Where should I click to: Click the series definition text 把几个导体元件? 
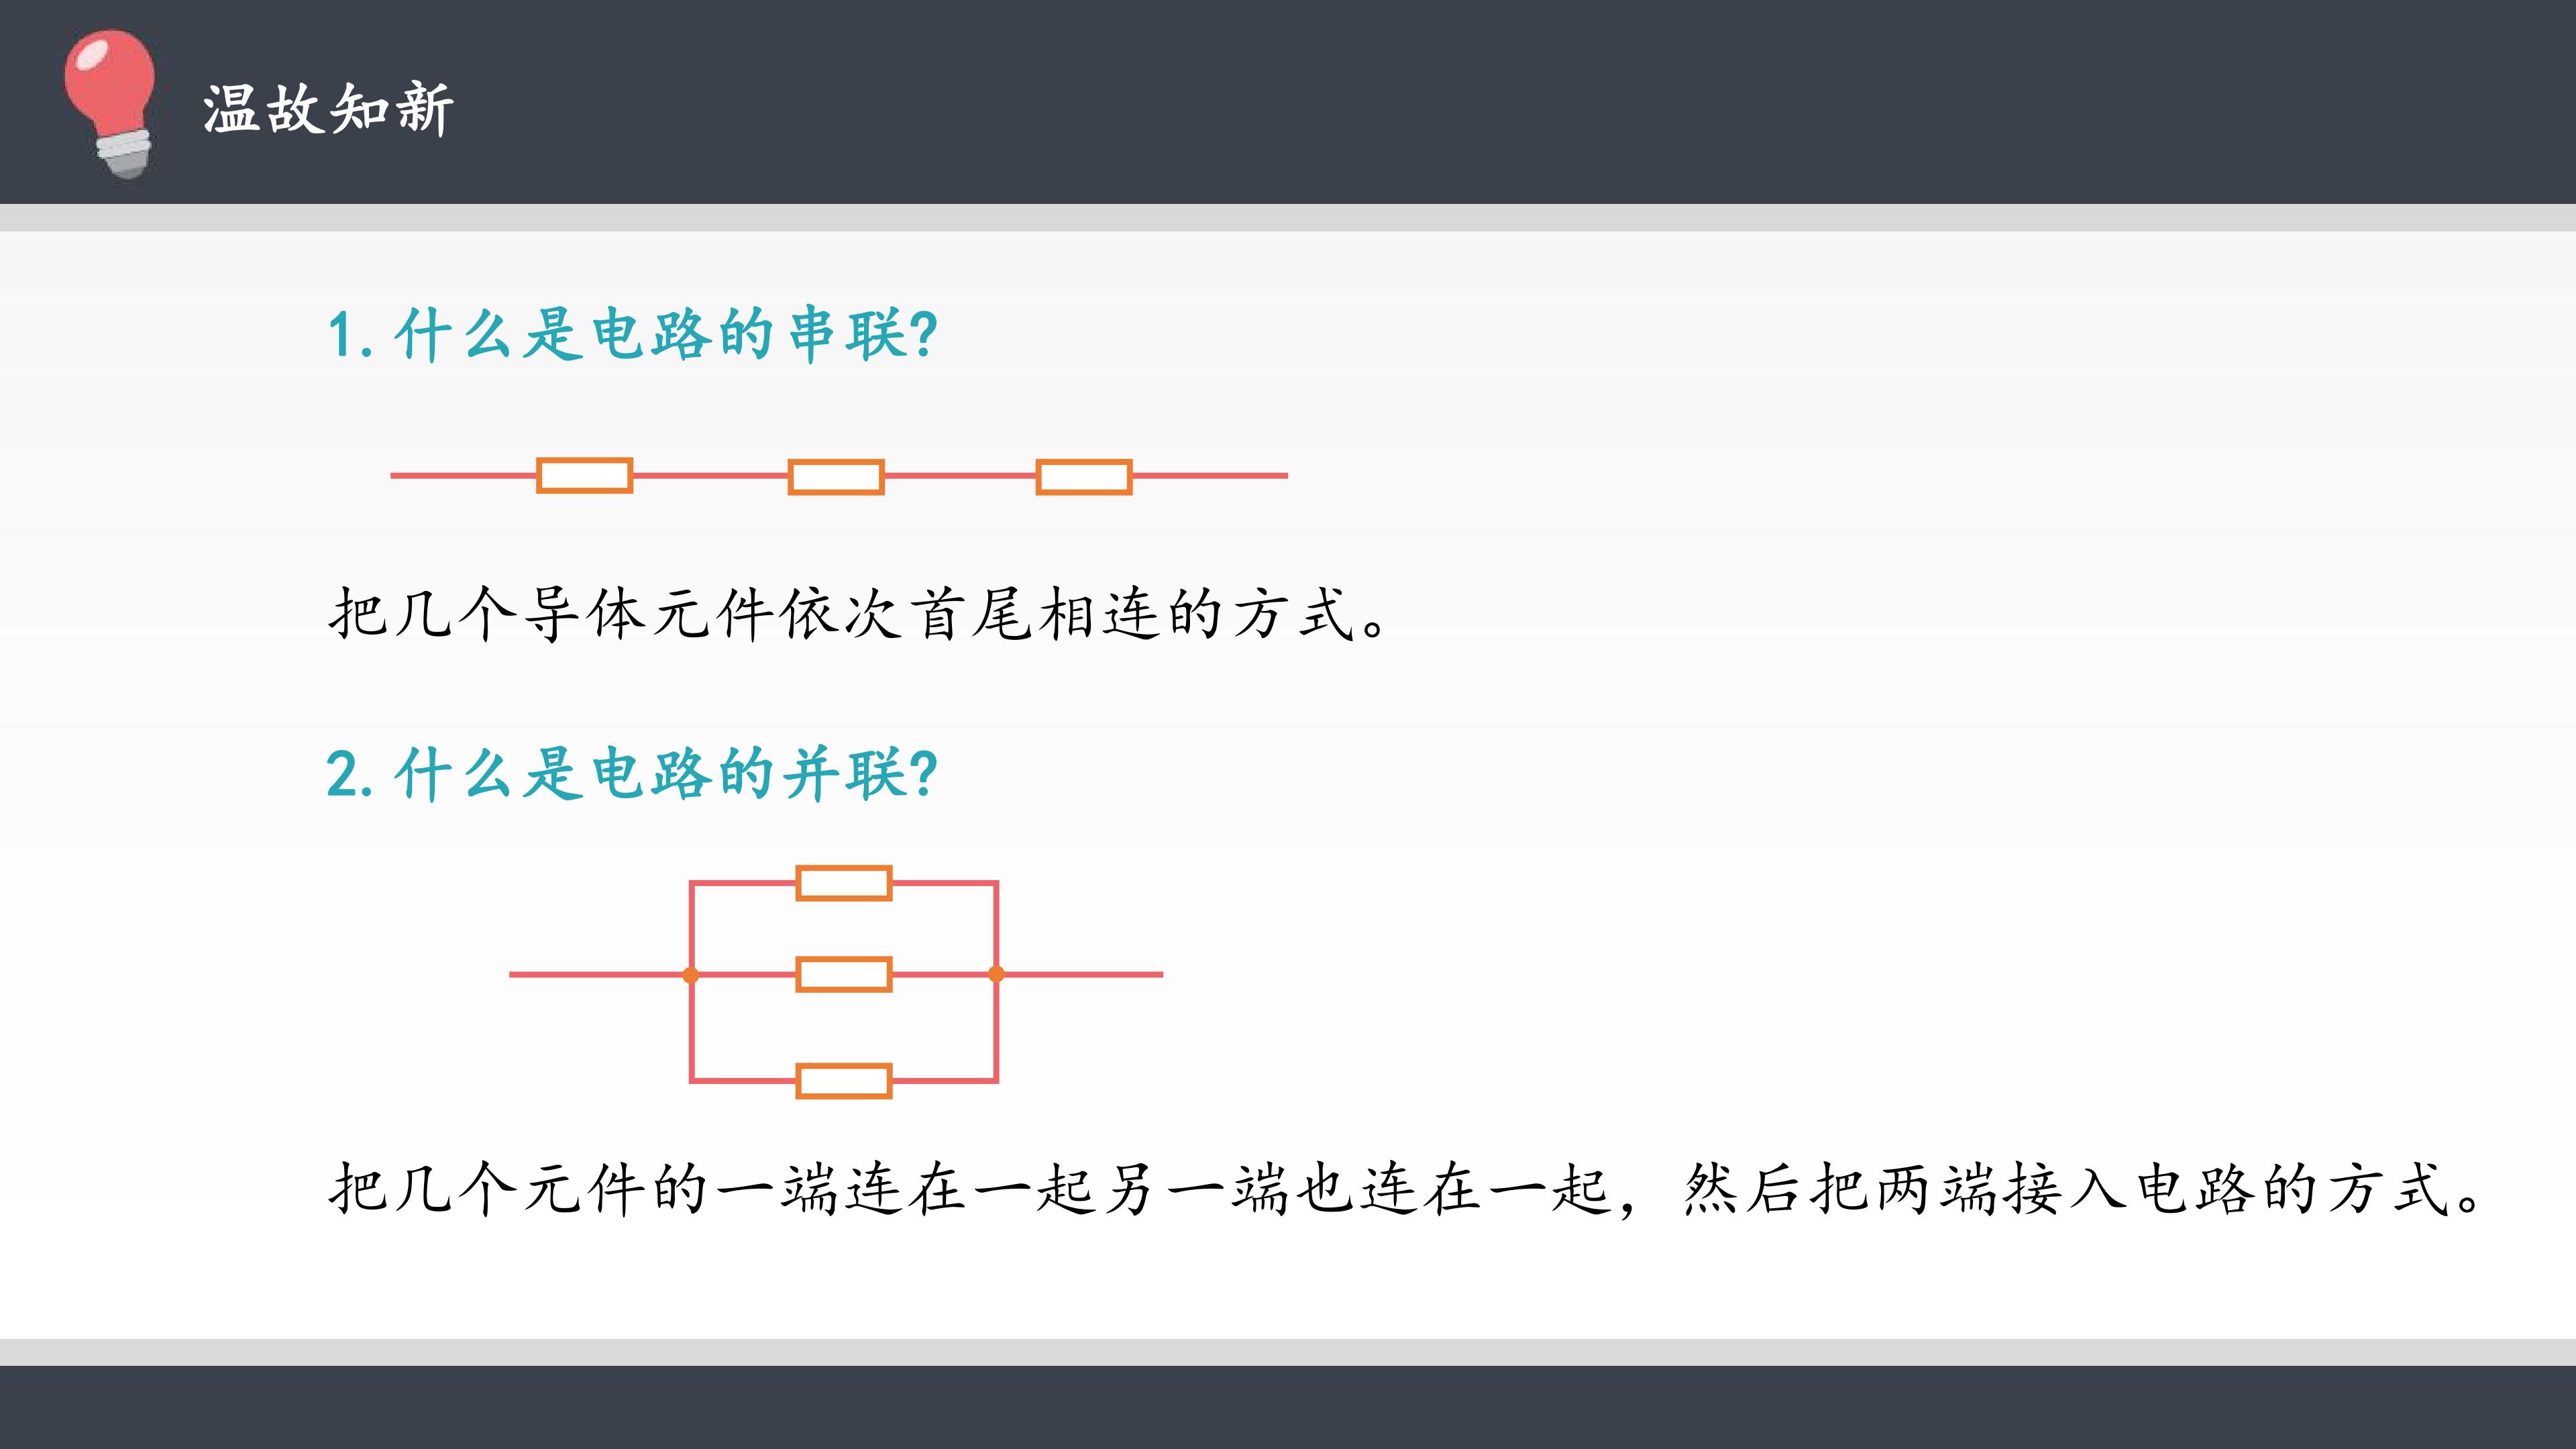860,613
